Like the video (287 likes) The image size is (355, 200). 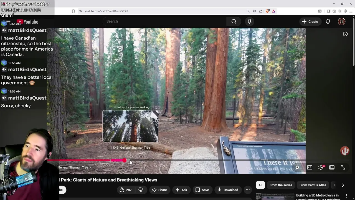coord(126,190)
